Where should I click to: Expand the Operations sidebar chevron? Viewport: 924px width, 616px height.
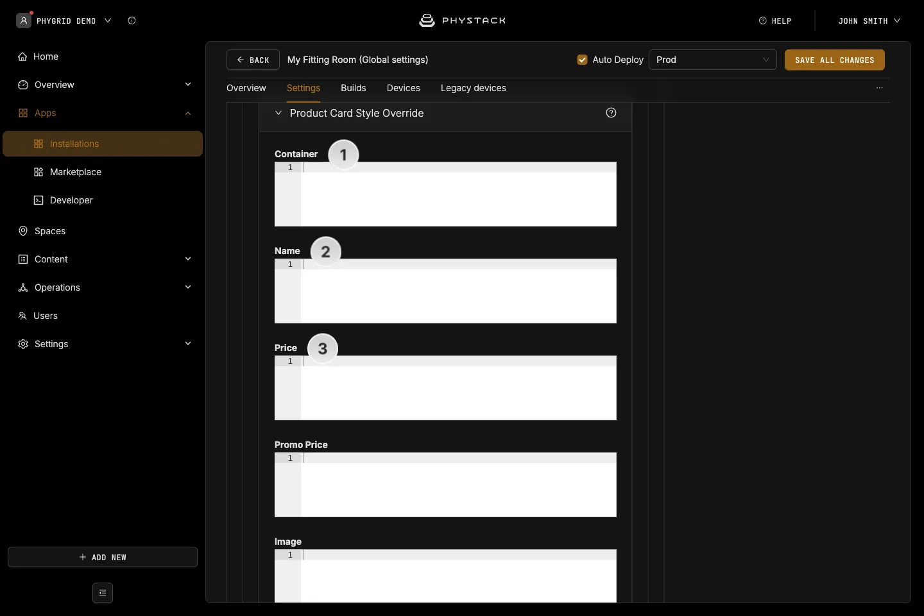tap(188, 287)
